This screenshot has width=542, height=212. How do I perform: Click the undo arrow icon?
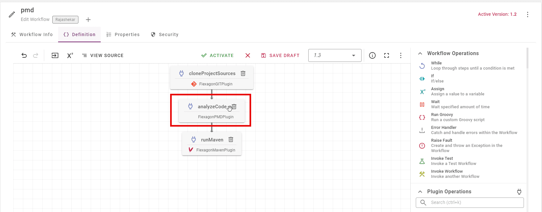pos(24,55)
